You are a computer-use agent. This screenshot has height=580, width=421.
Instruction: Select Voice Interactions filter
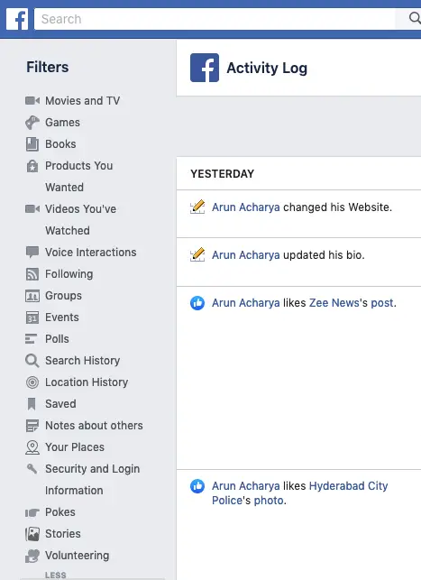point(90,253)
